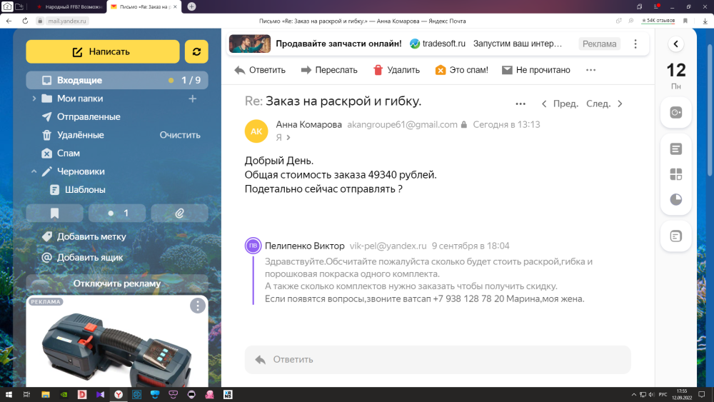Image resolution: width=714 pixels, height=402 pixels.
Task: Click the AK sender avatar
Action: coord(256,131)
